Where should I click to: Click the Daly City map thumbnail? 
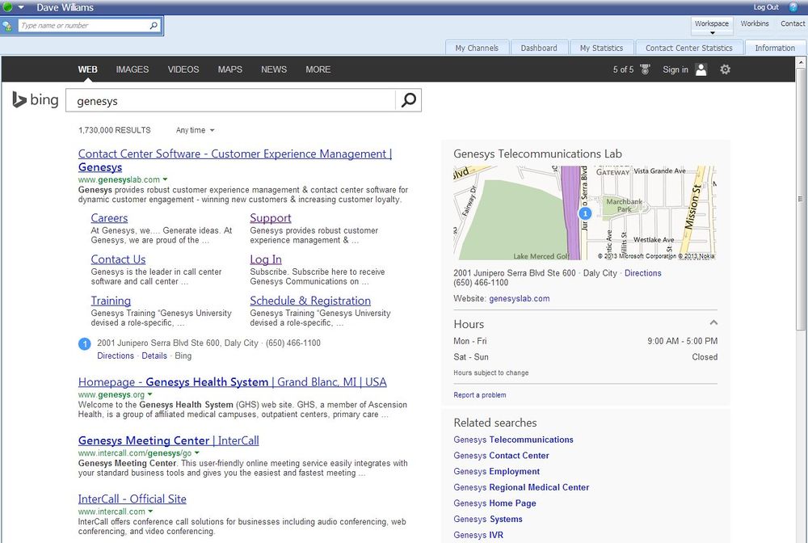584,213
